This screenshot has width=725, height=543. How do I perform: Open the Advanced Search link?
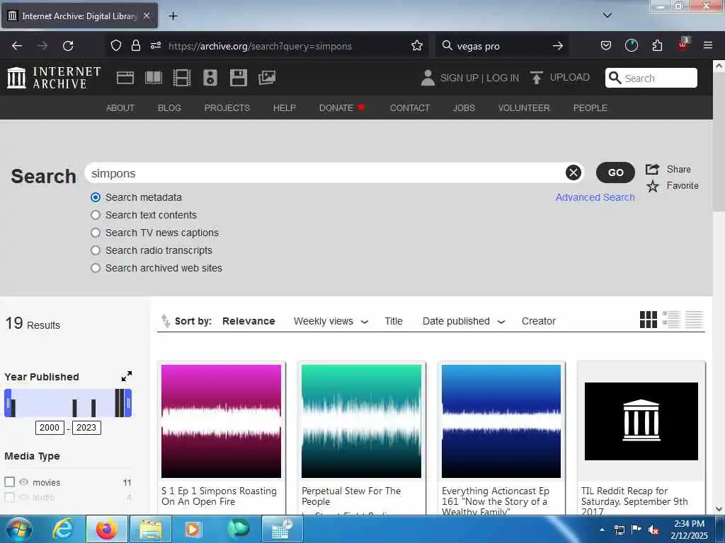click(595, 197)
